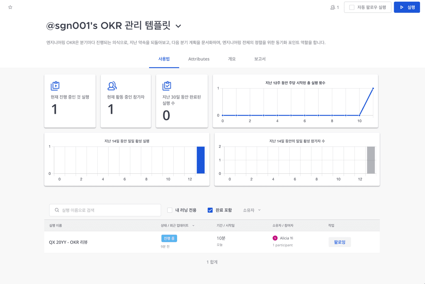This screenshot has height=284, width=425.
Task: Open the QX 20YY - OKR 리뷰 run
Action: [68, 242]
